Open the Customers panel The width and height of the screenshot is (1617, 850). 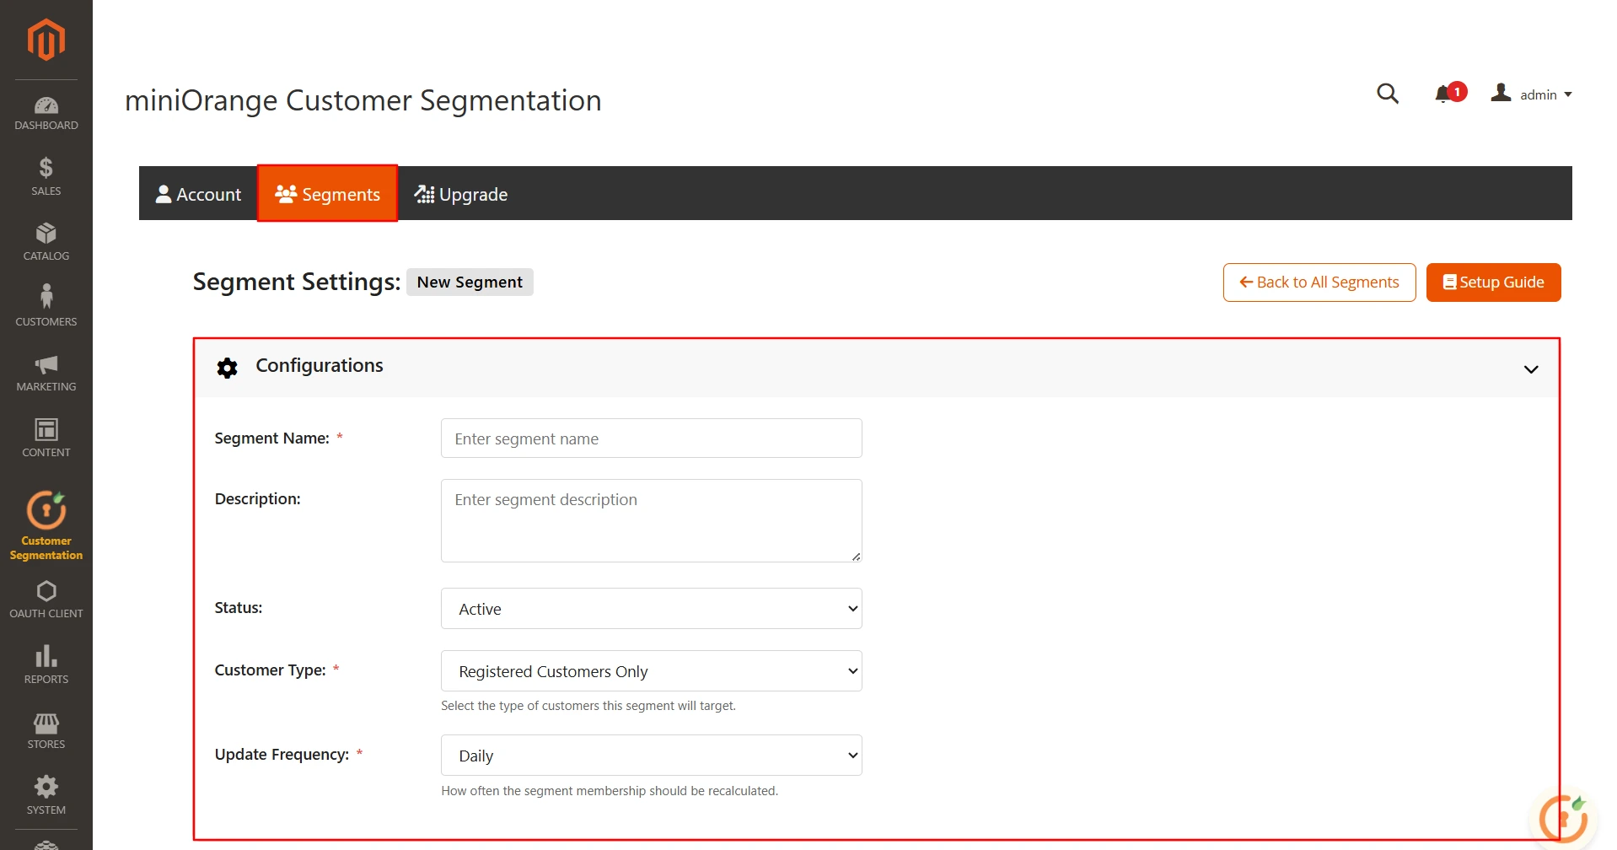(x=46, y=309)
